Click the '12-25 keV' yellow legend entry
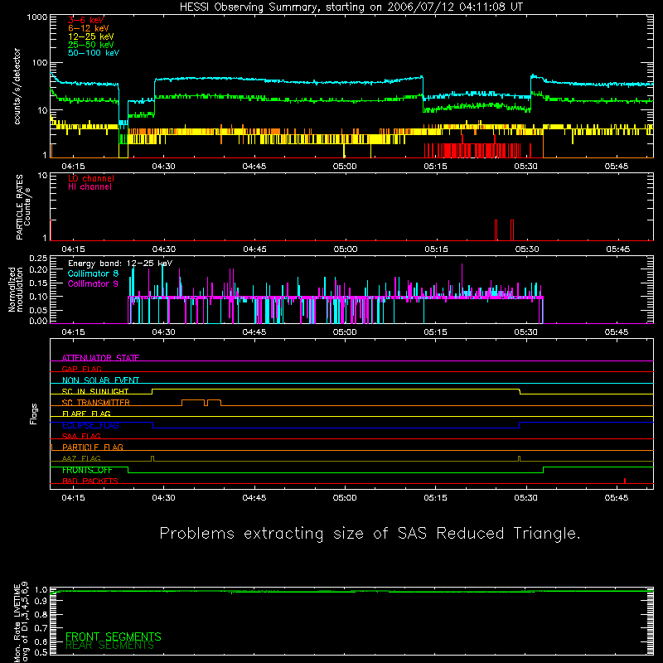 pyautogui.click(x=91, y=36)
